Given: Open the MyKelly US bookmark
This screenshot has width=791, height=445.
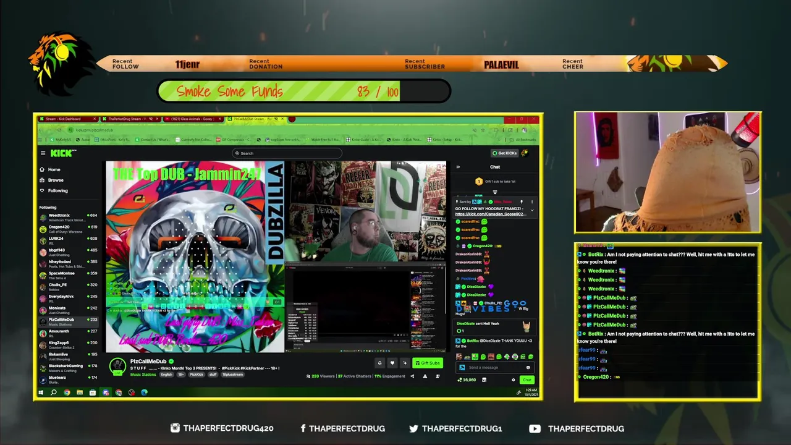Looking at the screenshot, I should (x=61, y=140).
